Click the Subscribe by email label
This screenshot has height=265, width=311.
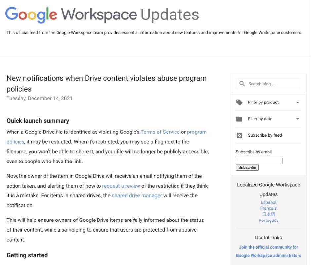click(x=253, y=152)
